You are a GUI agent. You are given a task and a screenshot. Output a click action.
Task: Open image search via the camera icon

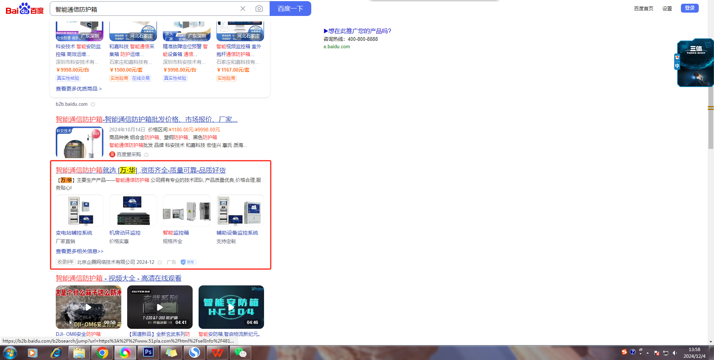(x=259, y=9)
